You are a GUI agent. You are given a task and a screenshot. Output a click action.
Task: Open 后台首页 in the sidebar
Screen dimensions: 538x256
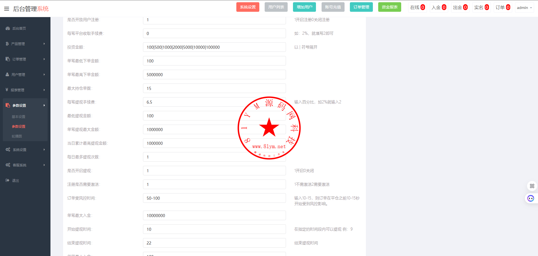point(19,28)
